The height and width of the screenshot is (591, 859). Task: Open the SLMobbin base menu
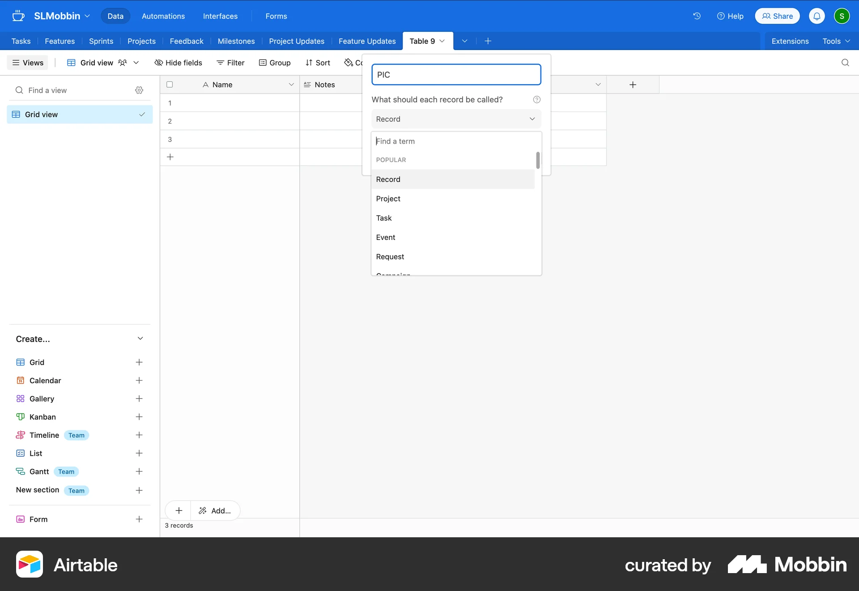pyautogui.click(x=61, y=16)
